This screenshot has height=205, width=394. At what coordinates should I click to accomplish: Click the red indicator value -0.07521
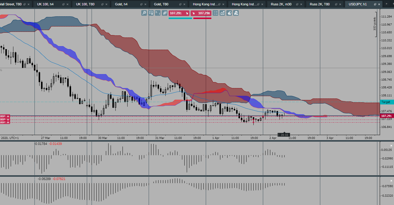[x=59, y=179]
